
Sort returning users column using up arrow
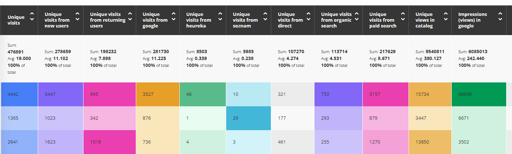(130, 14)
